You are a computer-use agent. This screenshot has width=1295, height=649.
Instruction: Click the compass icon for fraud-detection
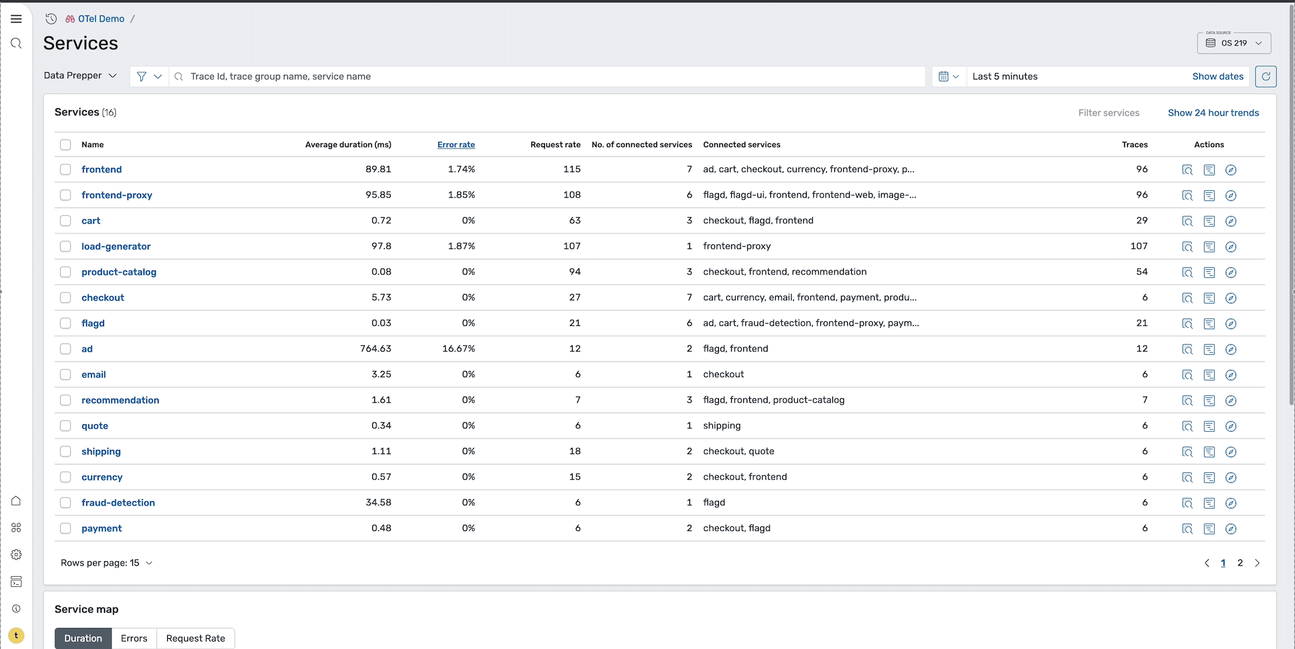(1231, 503)
